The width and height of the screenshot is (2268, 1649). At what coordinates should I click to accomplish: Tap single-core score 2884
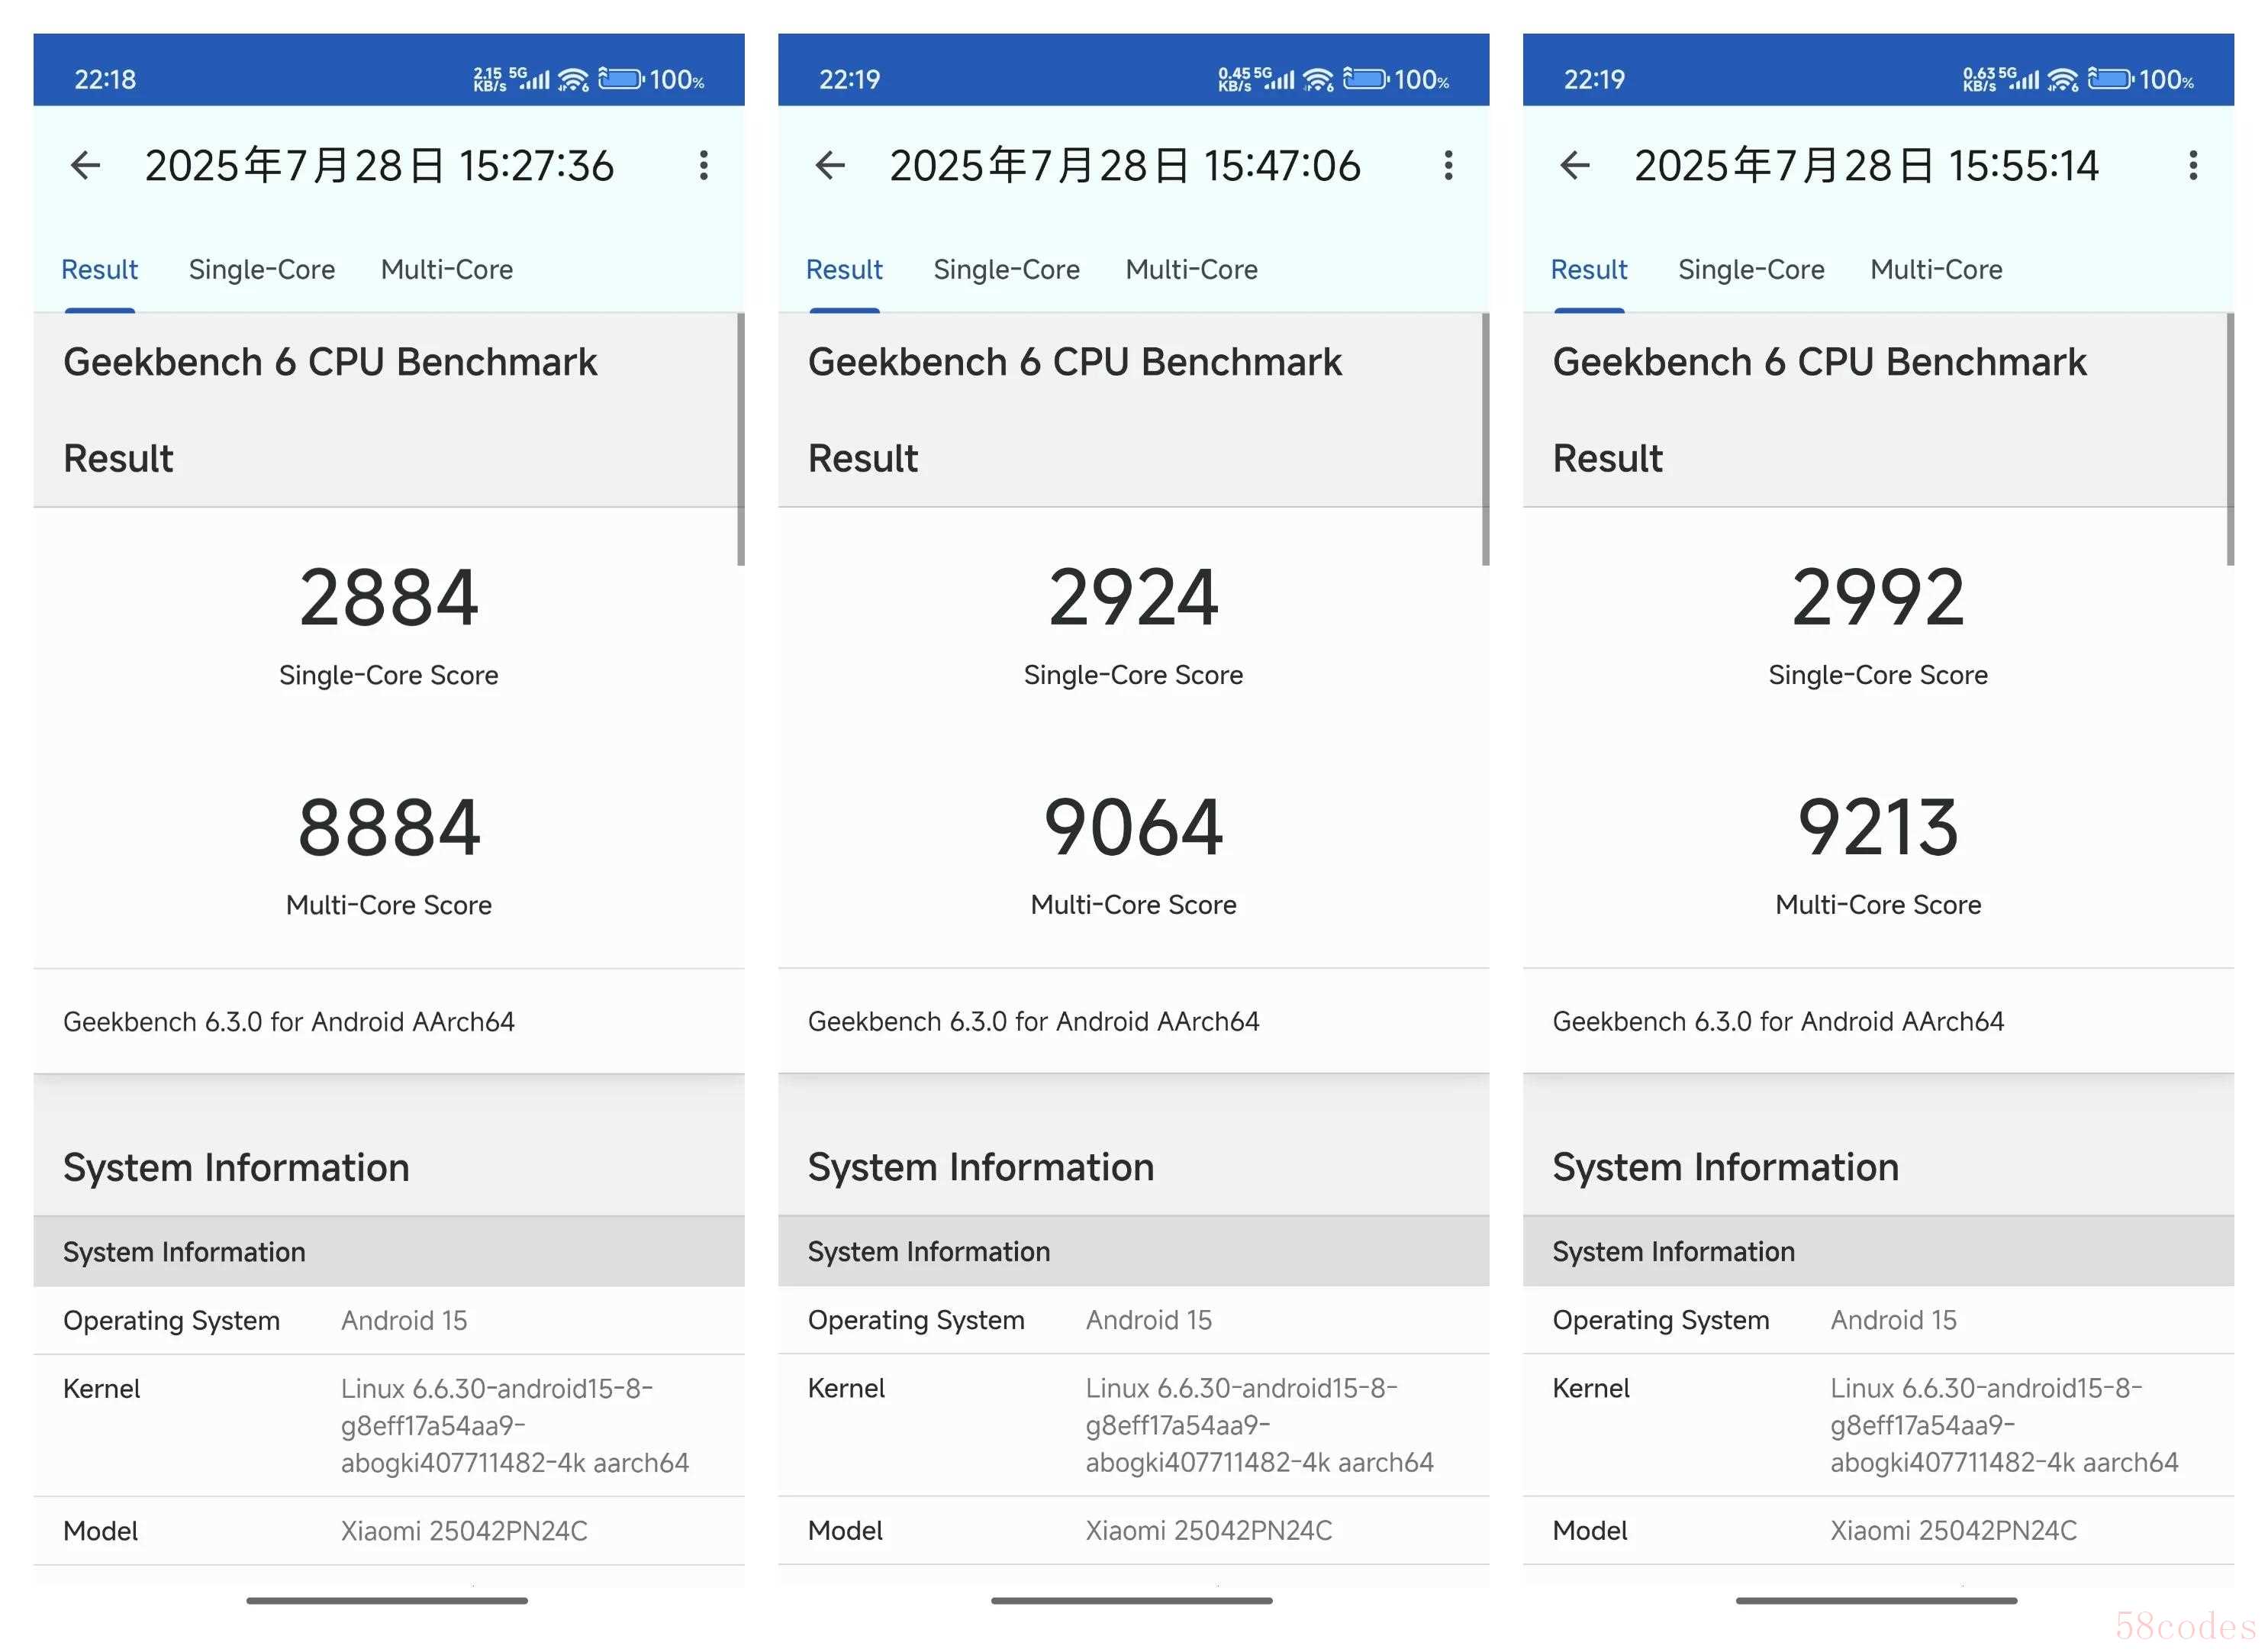(x=389, y=597)
